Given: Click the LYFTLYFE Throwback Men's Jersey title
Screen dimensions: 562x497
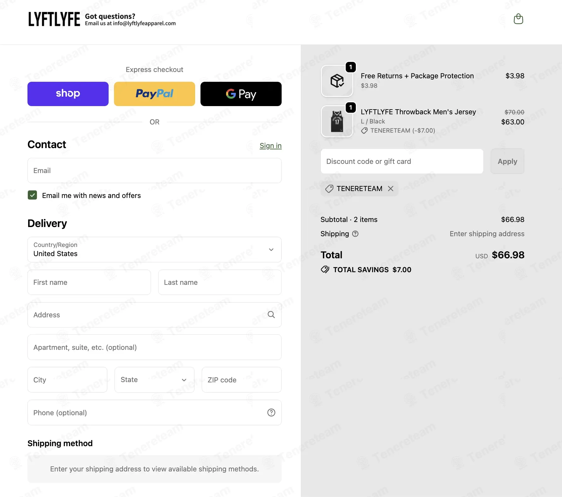Looking at the screenshot, I should click(418, 112).
